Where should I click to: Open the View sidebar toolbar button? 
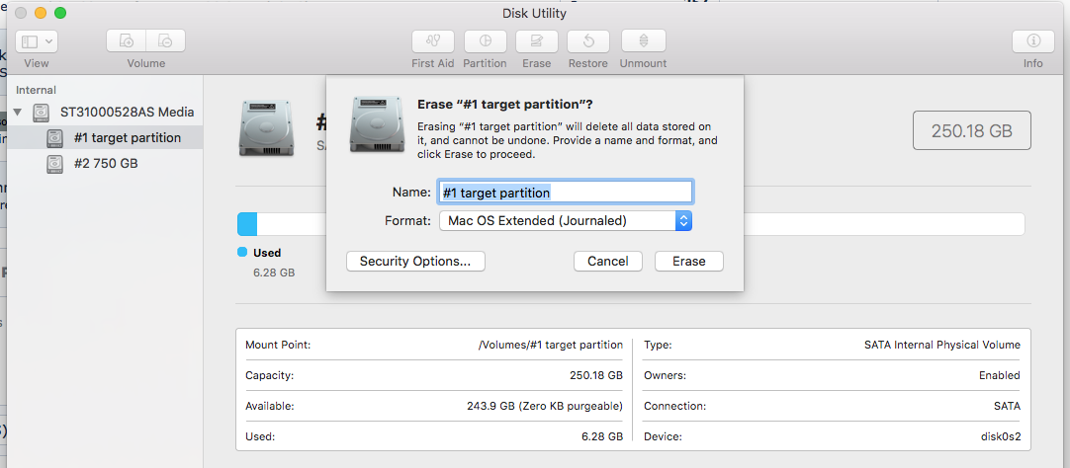point(37,41)
